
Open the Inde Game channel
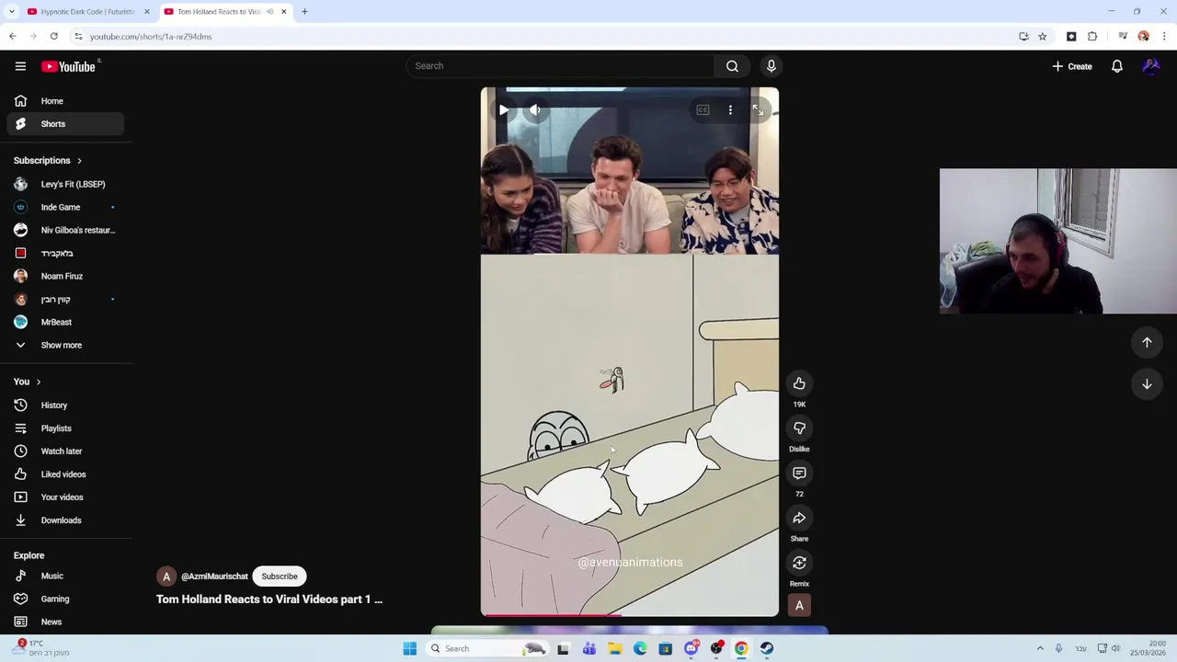coord(65,207)
